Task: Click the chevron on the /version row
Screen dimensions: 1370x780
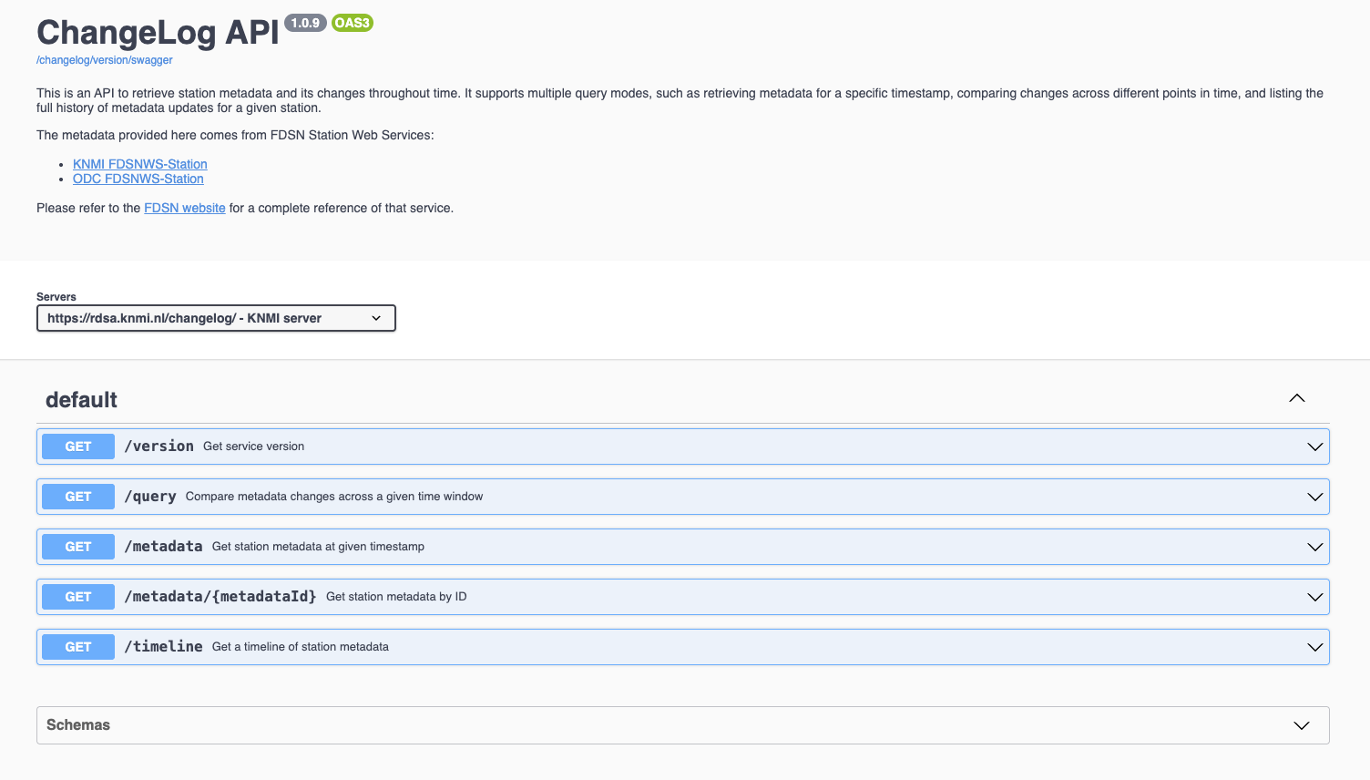Action: (x=1314, y=446)
